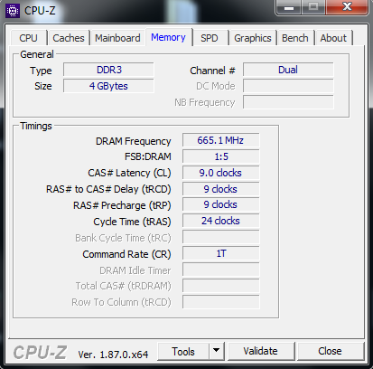The width and height of the screenshot is (373, 369).
Task: Click the Close button at bottom
Action: coord(330,351)
